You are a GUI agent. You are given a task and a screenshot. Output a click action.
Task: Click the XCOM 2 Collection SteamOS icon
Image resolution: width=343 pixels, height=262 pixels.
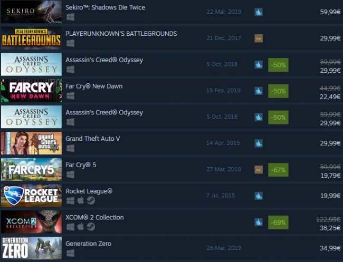[91, 227]
